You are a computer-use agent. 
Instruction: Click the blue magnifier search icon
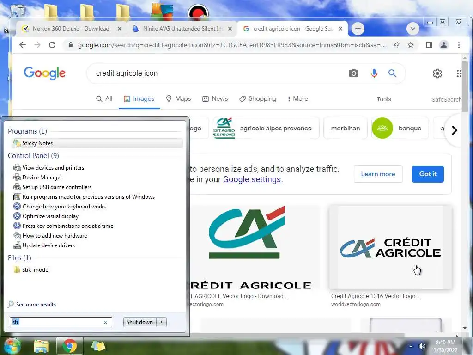(392, 73)
